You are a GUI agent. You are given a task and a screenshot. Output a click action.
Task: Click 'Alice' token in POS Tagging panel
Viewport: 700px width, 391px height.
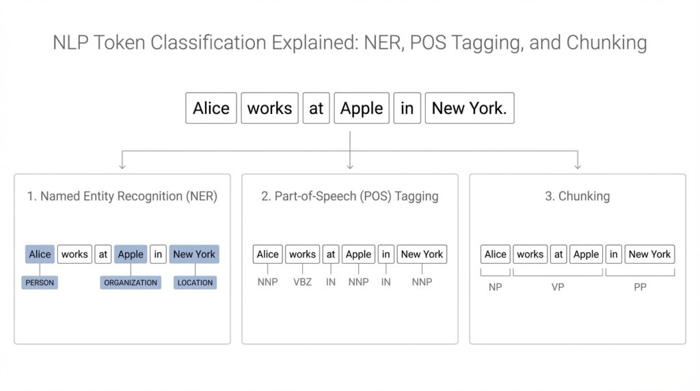pyautogui.click(x=267, y=254)
